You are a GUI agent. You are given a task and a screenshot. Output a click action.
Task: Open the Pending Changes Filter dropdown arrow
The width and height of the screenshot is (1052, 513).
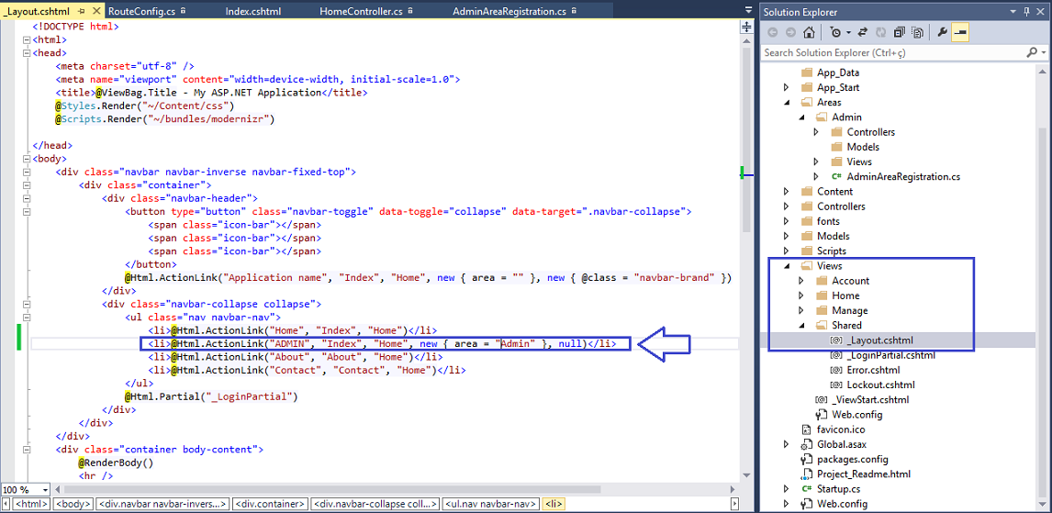[x=847, y=32]
